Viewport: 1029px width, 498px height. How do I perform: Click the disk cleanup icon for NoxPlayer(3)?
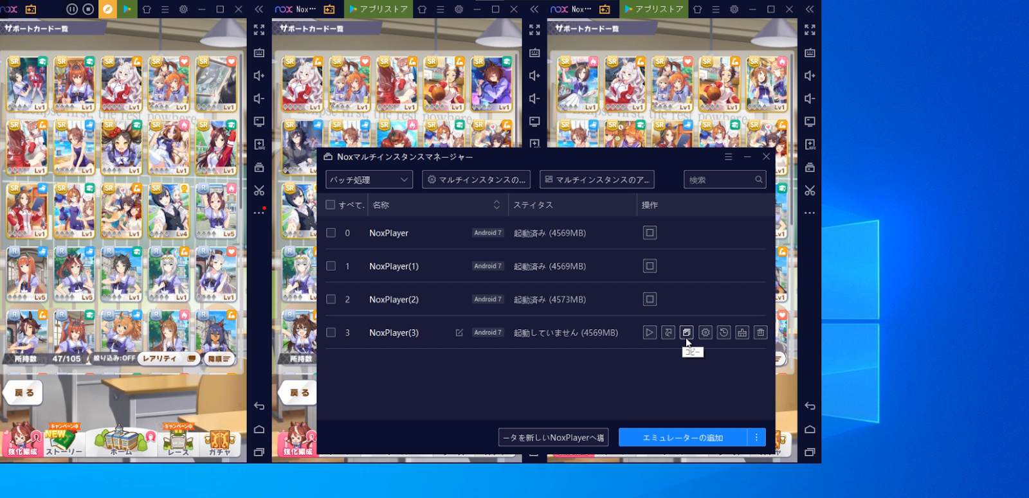[x=742, y=332]
